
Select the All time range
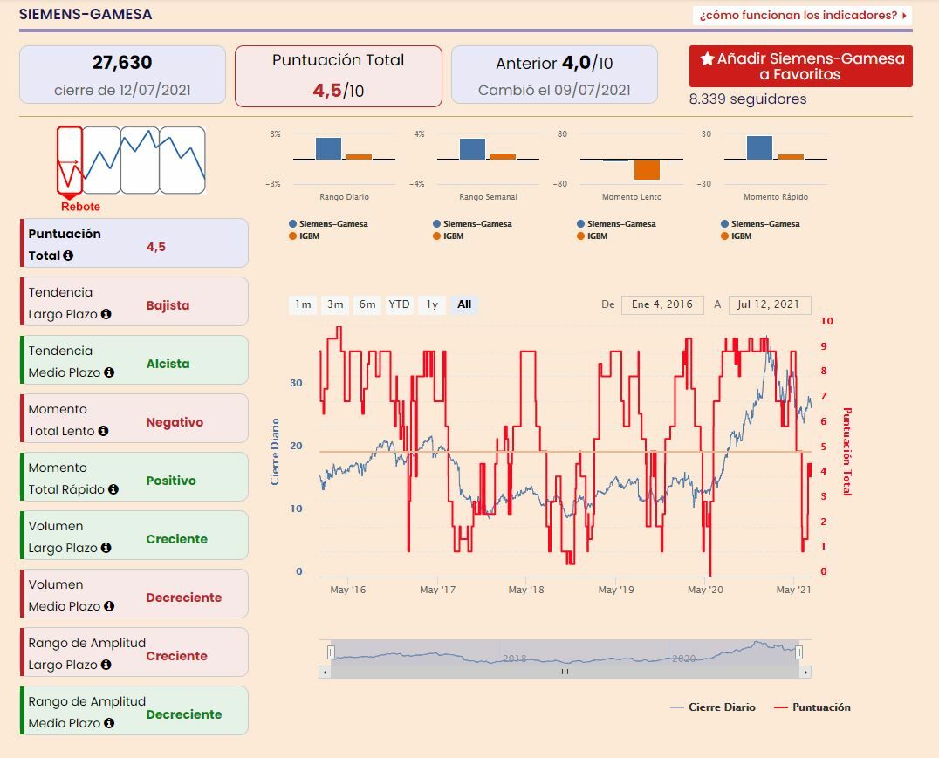[x=464, y=304]
